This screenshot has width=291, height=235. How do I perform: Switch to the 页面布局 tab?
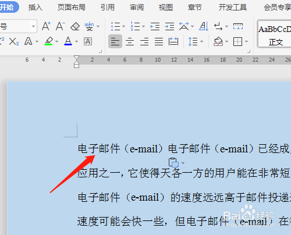click(x=72, y=8)
